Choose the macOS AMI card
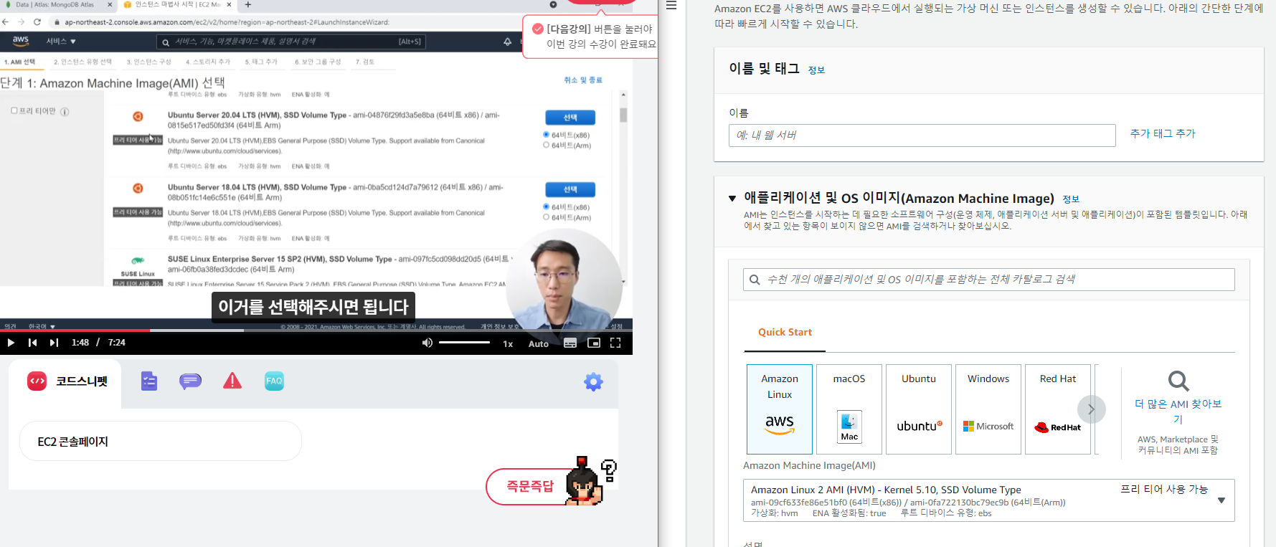This screenshot has width=1276, height=547. click(x=849, y=409)
